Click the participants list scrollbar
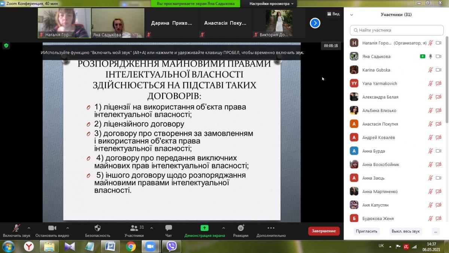This screenshot has height=253, width=449. coord(447,80)
